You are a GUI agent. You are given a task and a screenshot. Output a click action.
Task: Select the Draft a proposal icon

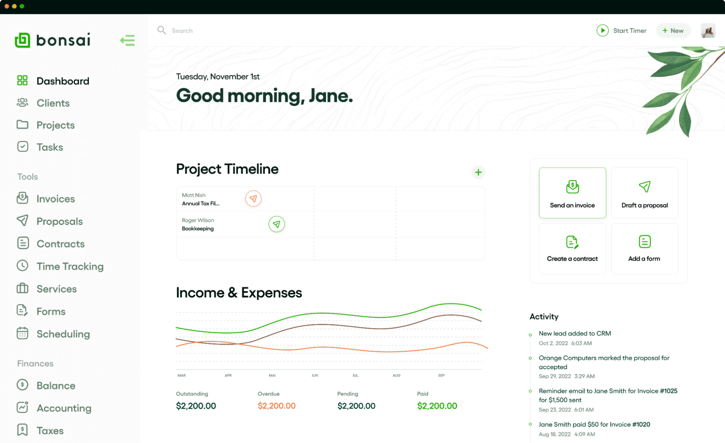644,187
